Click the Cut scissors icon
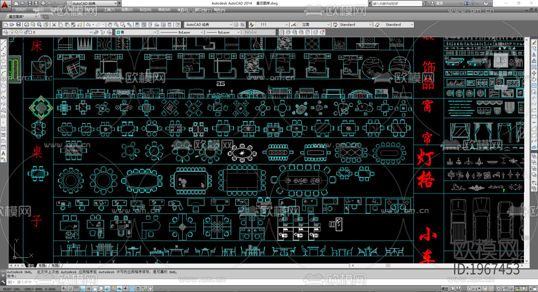This screenshot has height=292, width=538. coord(54,25)
